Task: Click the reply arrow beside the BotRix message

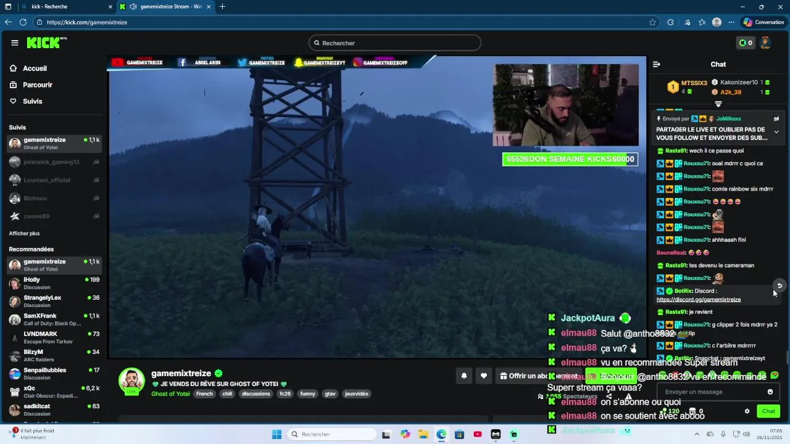Action: point(780,286)
